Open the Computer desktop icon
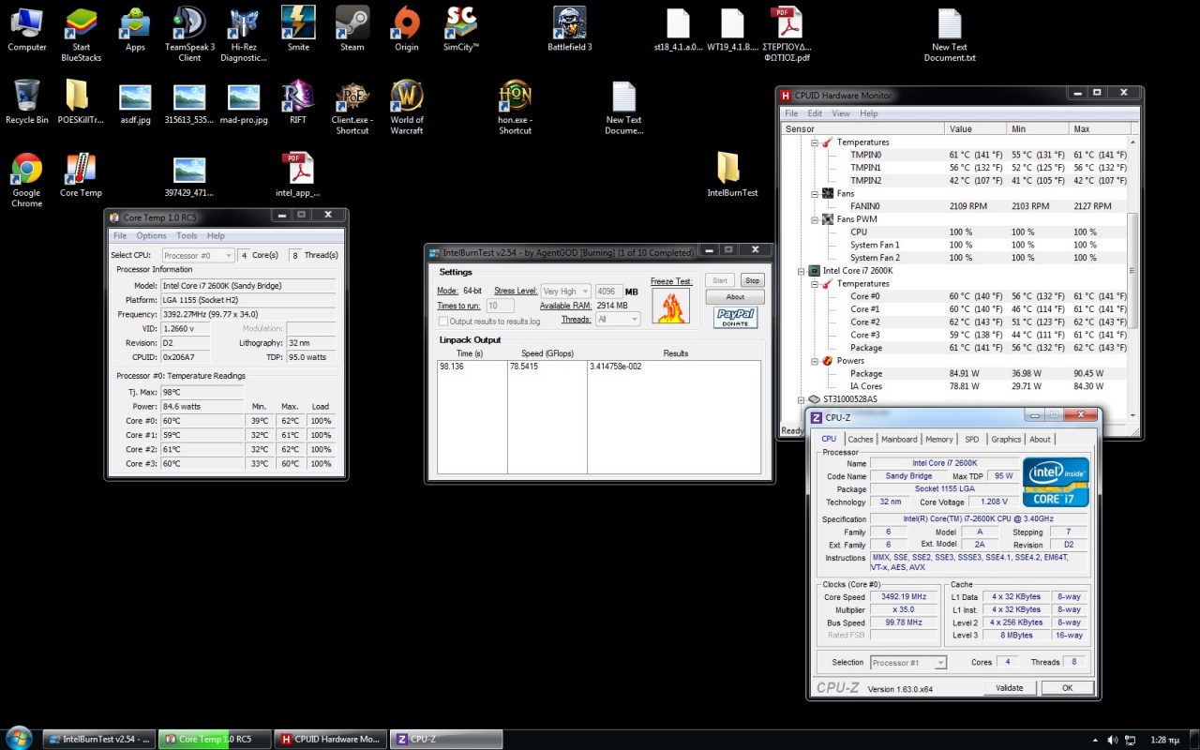Screen dimensions: 1200x750 click(27, 29)
